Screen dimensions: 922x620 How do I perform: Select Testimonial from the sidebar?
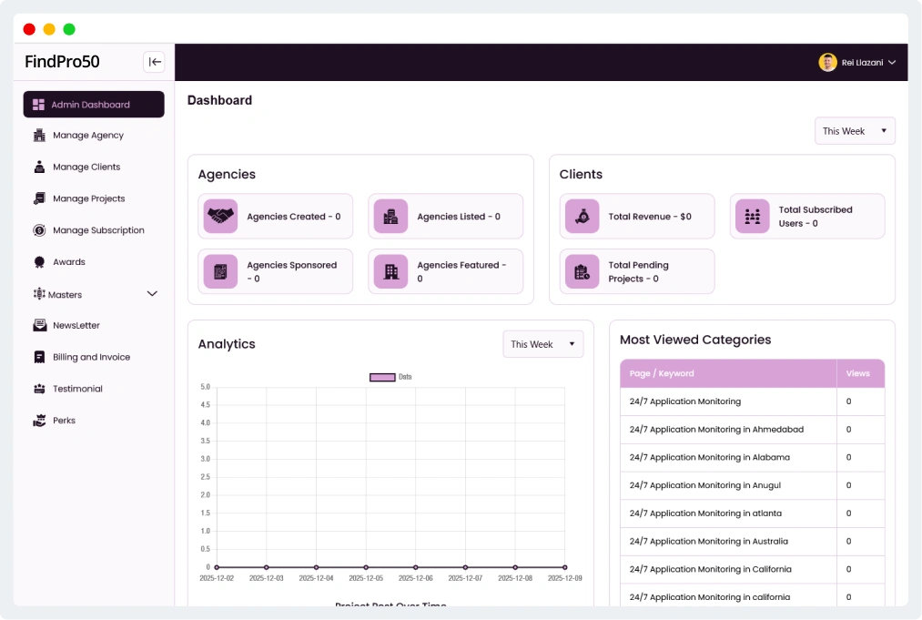click(77, 389)
